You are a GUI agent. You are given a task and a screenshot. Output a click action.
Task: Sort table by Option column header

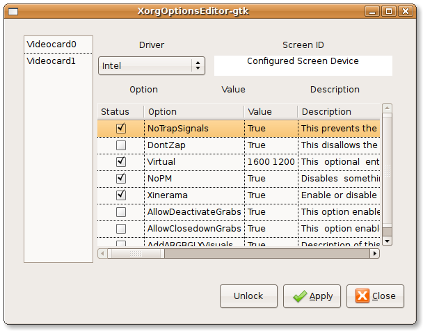[x=193, y=111]
